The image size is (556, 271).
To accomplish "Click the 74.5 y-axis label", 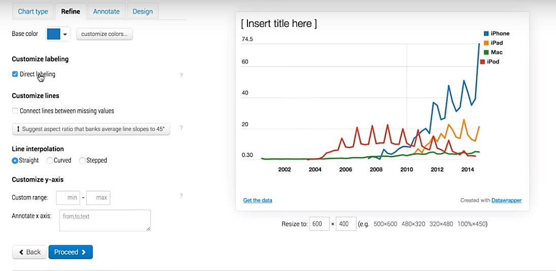I will click(x=247, y=39).
